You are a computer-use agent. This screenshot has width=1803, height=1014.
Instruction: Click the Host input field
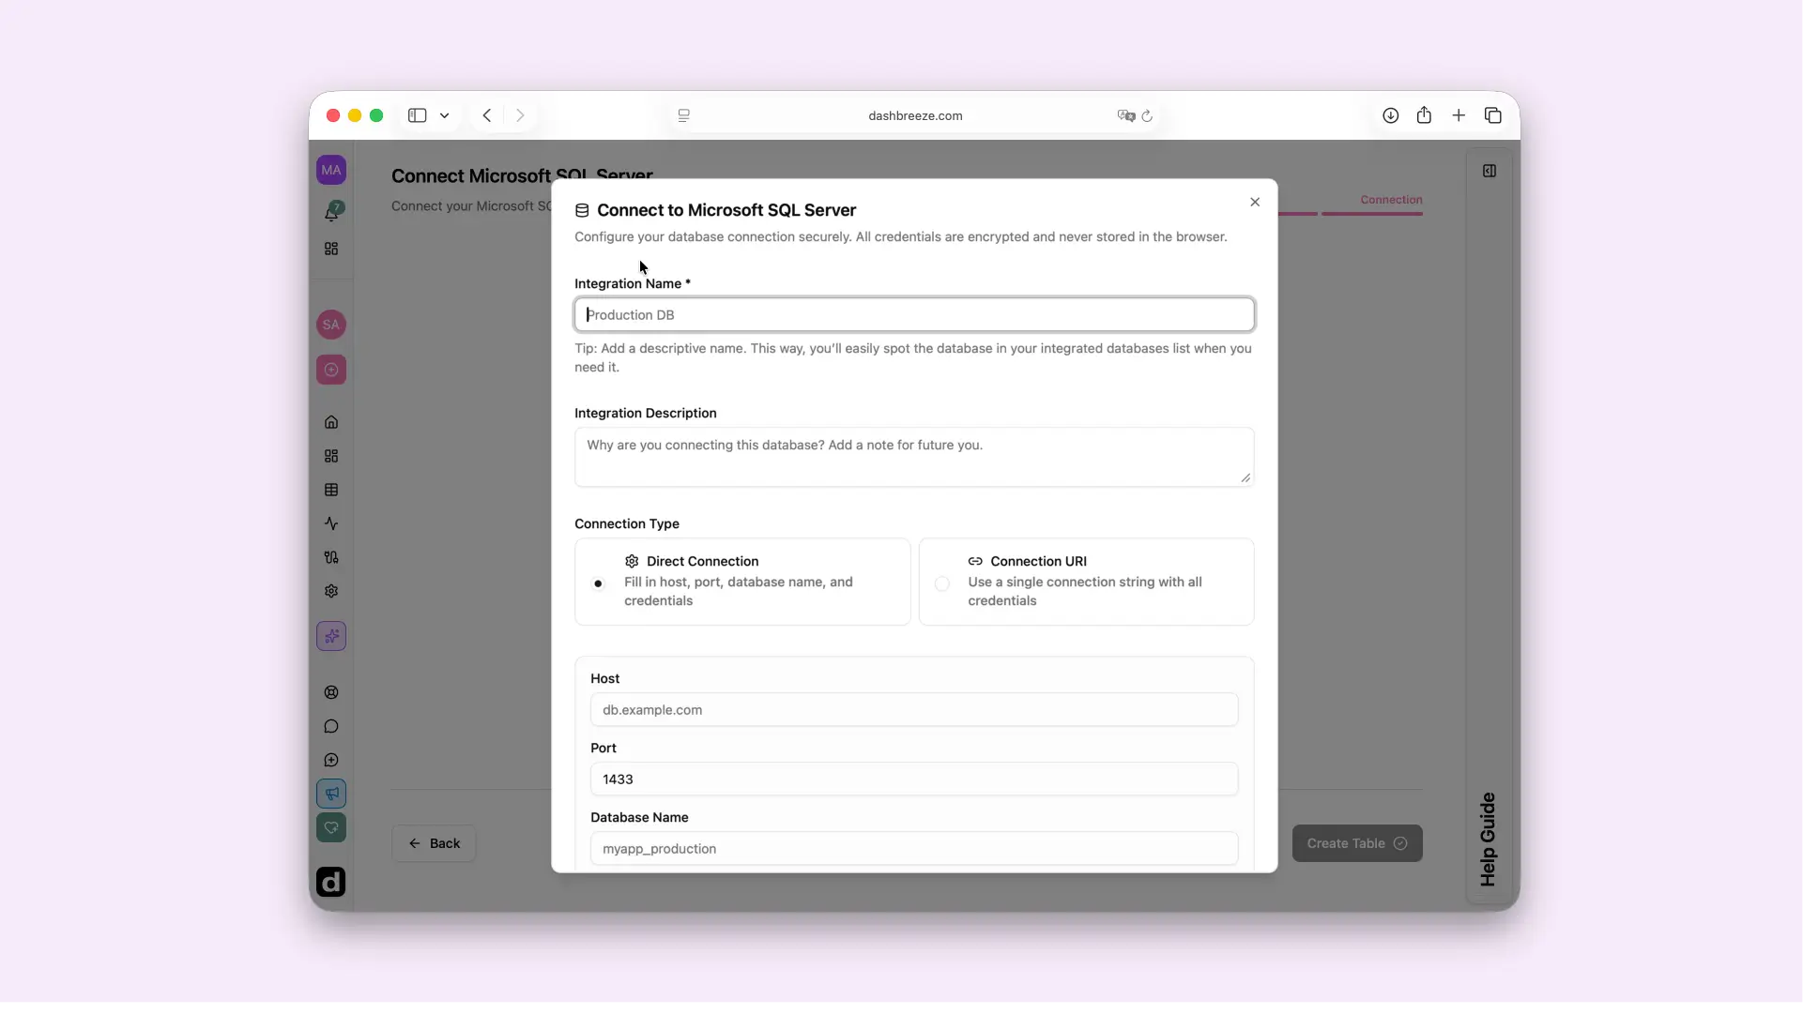pos(914,710)
